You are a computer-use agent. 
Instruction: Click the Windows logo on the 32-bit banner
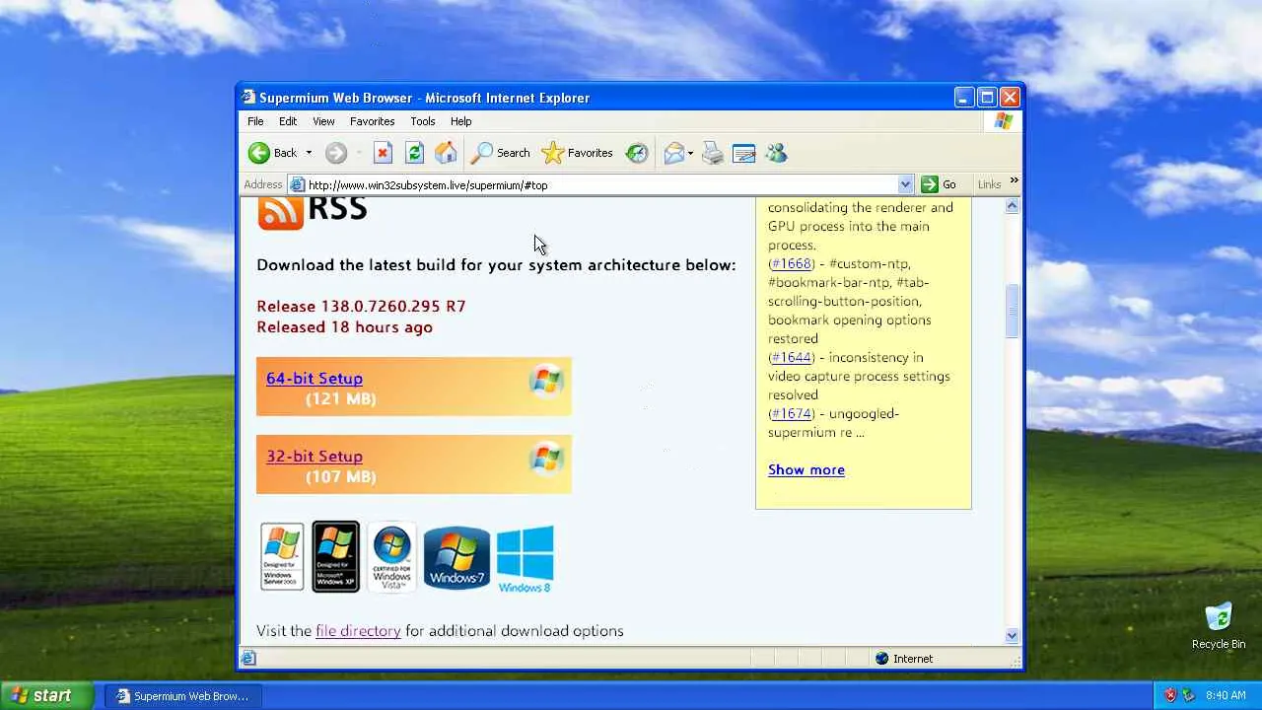coord(546,459)
